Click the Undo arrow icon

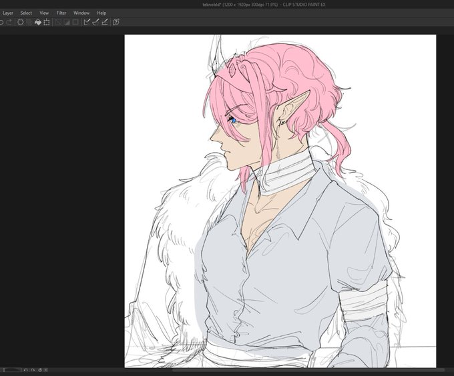(1, 22)
